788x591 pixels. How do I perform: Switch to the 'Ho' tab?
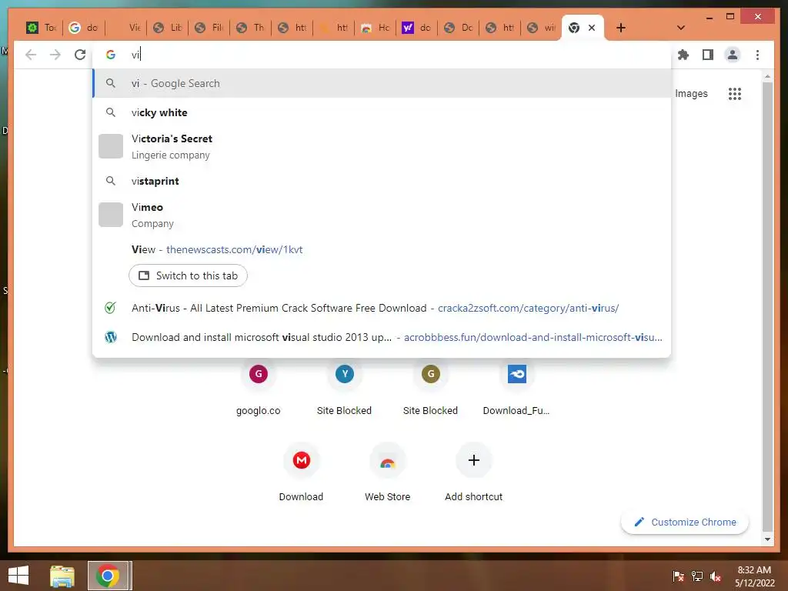pyautogui.click(x=376, y=28)
